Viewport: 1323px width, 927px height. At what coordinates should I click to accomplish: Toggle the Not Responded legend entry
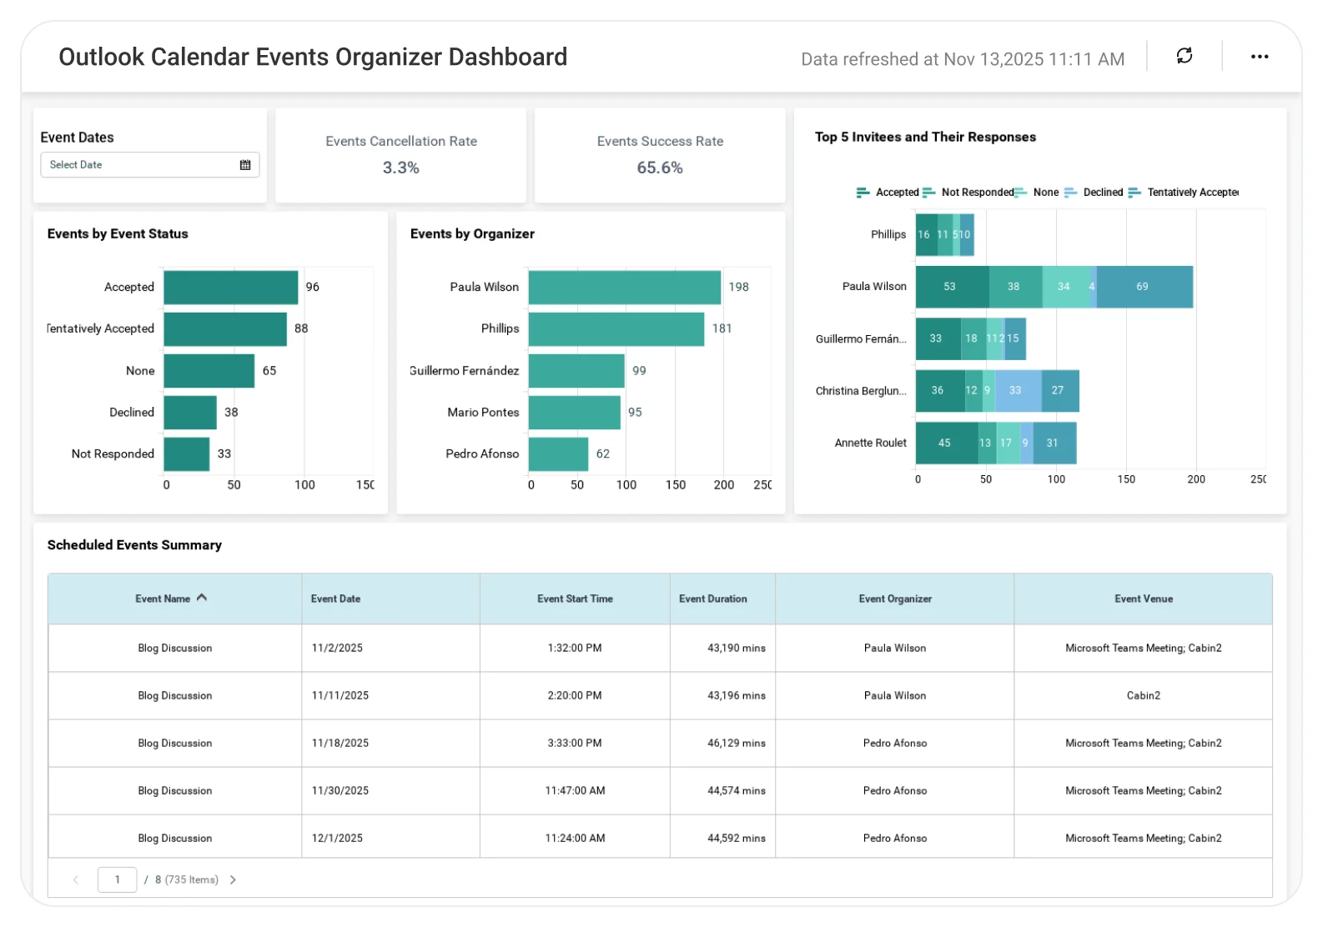click(x=968, y=193)
